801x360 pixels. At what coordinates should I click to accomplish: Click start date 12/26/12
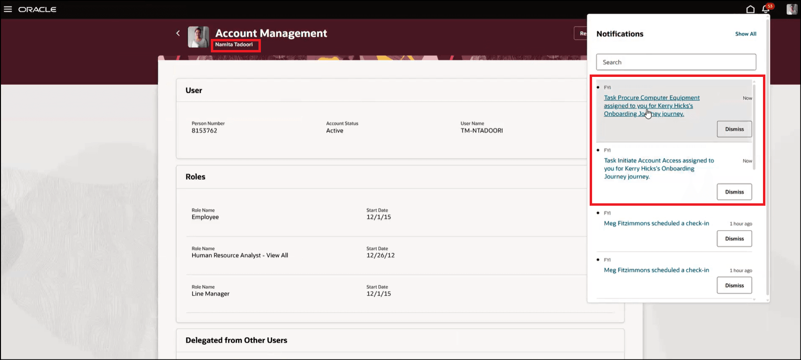380,256
